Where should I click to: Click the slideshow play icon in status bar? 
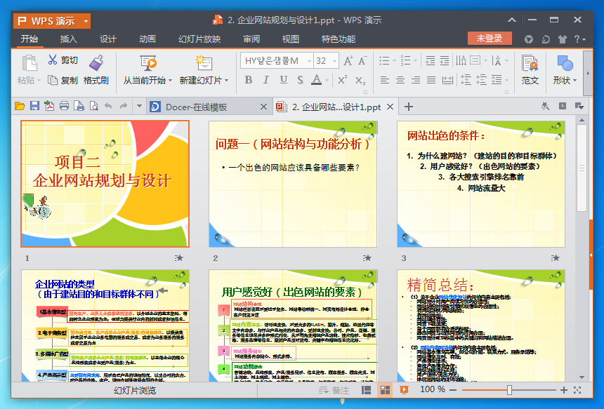point(404,389)
